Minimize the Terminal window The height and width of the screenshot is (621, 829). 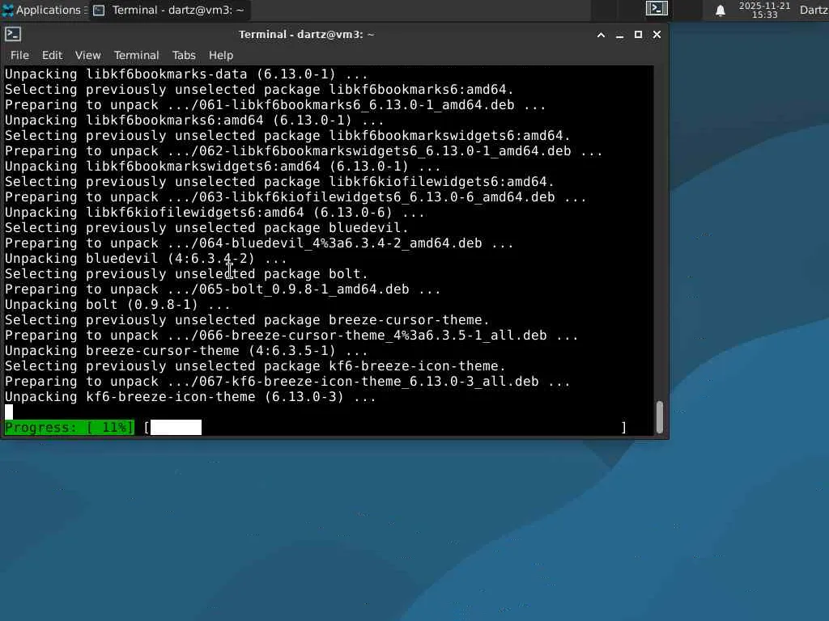pos(619,35)
